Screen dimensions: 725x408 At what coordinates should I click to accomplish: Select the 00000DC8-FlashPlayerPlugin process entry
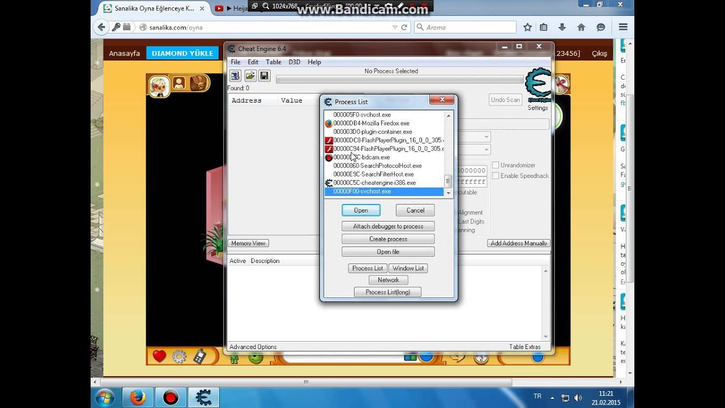[x=384, y=140]
